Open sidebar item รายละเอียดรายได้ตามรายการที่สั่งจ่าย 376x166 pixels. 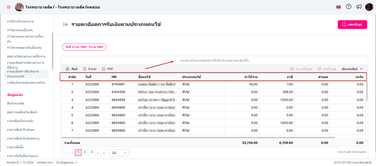click(25, 65)
